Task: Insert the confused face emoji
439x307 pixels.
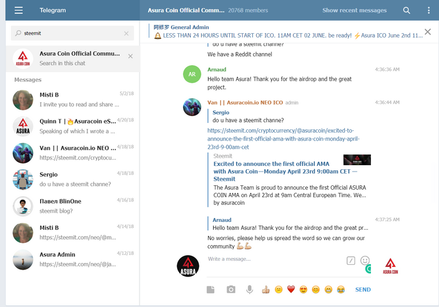Action: (278, 290)
